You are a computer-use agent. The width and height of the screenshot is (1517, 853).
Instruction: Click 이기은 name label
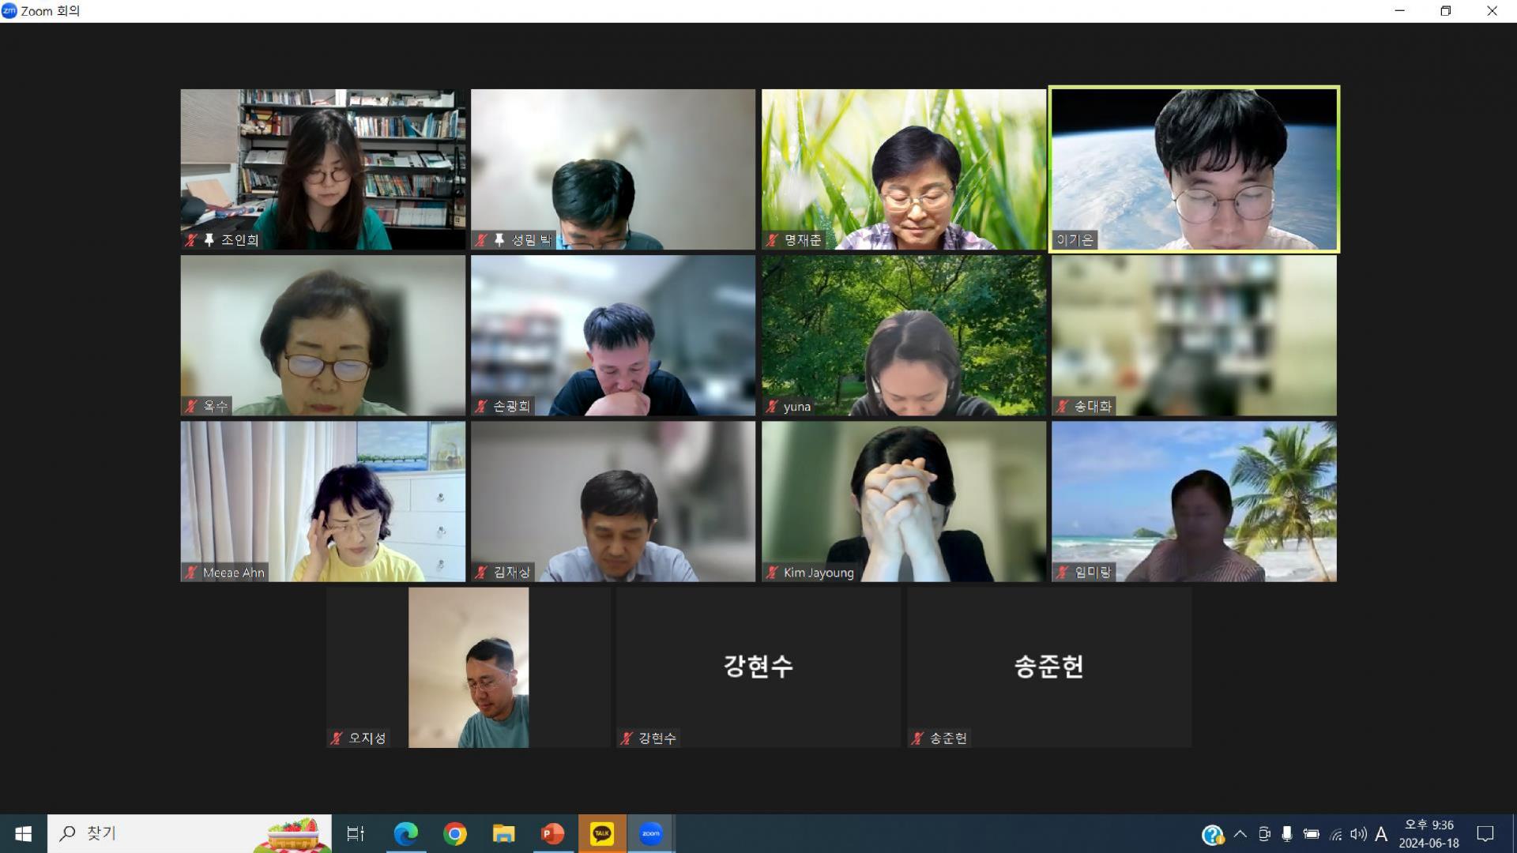click(x=1075, y=240)
